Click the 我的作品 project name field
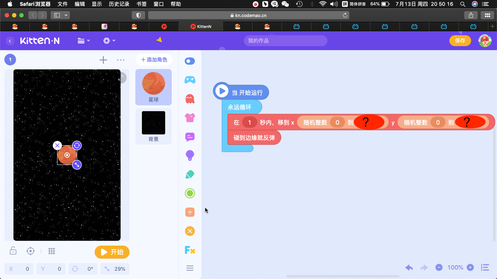The height and width of the screenshot is (279, 497). (286, 41)
